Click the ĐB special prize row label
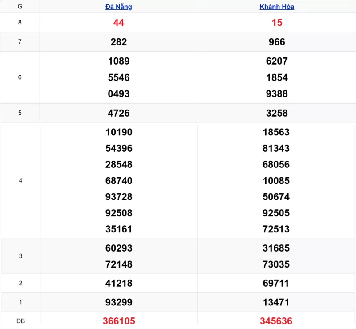 click(x=20, y=321)
